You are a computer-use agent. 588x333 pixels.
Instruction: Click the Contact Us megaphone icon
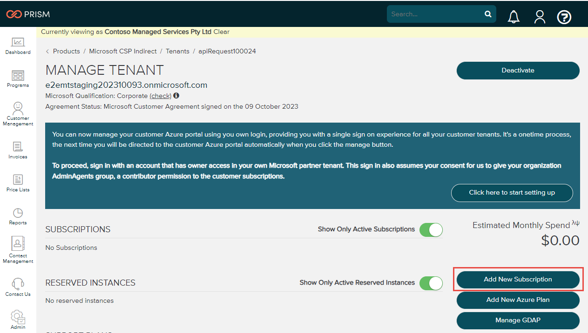click(x=18, y=282)
